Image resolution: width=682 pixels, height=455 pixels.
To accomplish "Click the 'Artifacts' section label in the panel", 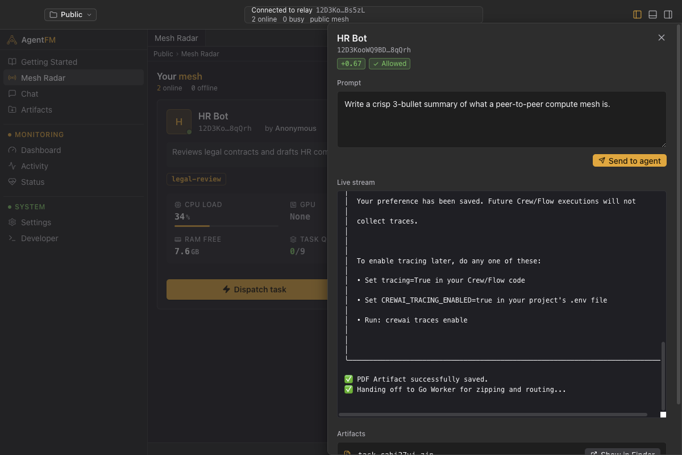I will [351, 433].
